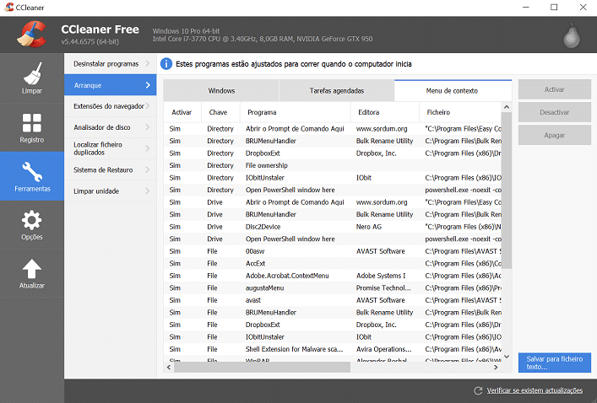
Task: Switch to the Windows tab
Action: pyautogui.click(x=221, y=90)
